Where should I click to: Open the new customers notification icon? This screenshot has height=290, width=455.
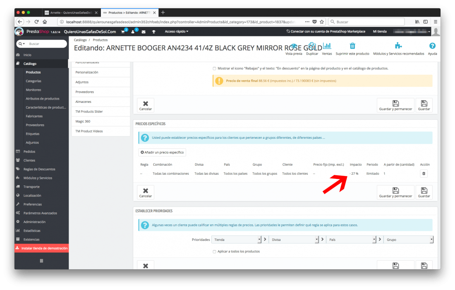click(x=133, y=31)
